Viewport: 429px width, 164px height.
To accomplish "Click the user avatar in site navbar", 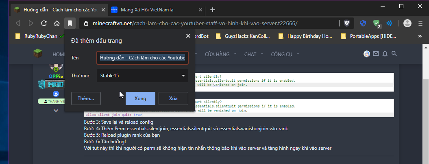I will (367, 54).
